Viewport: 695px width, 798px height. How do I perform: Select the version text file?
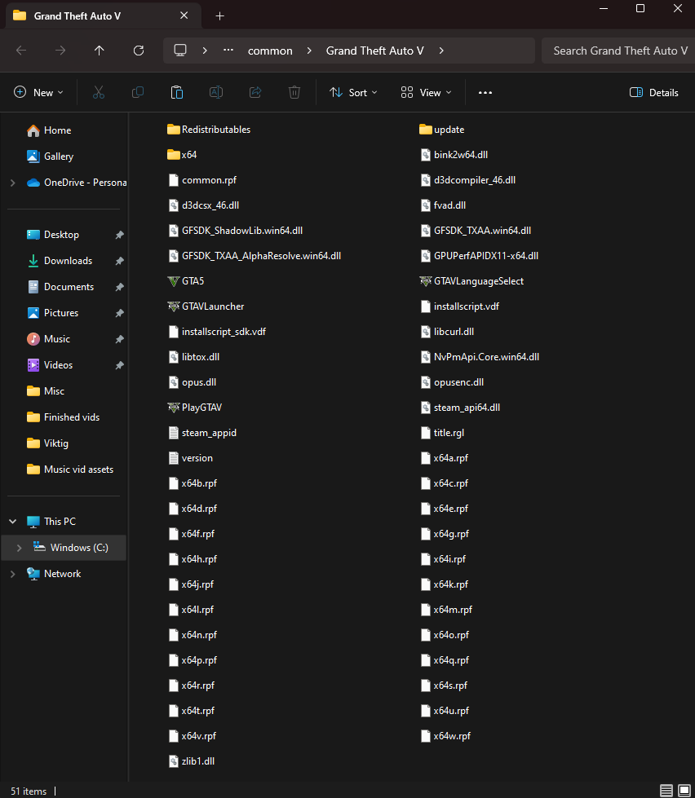[x=190, y=458]
